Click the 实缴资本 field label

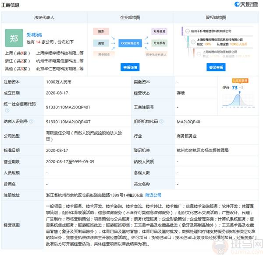pos(142,82)
